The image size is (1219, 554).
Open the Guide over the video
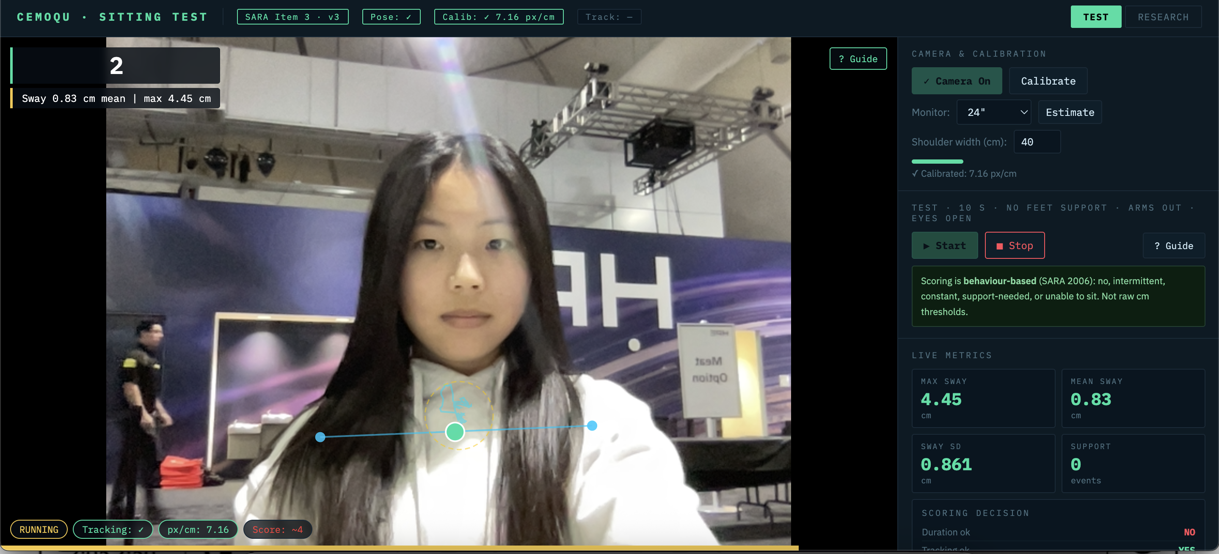tap(858, 59)
